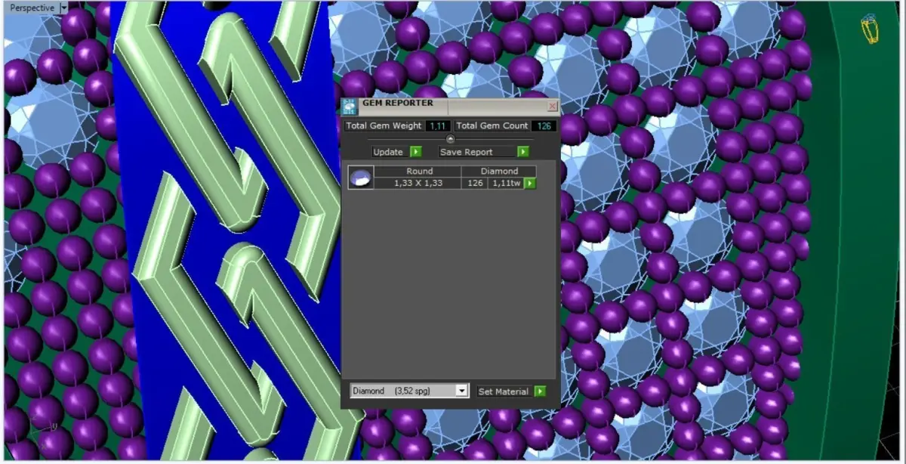Click the Total Gem Count value 126
Screen dimensions: 906x464
(x=544, y=126)
